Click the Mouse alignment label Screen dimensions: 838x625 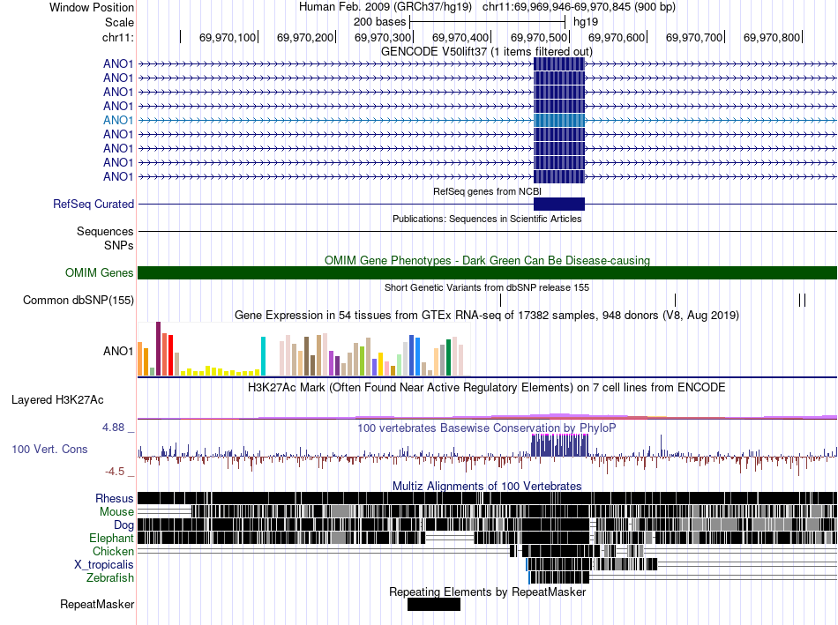pos(116,512)
